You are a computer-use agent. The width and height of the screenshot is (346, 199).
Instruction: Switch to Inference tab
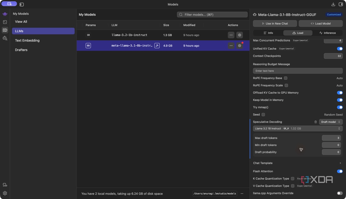328,33
